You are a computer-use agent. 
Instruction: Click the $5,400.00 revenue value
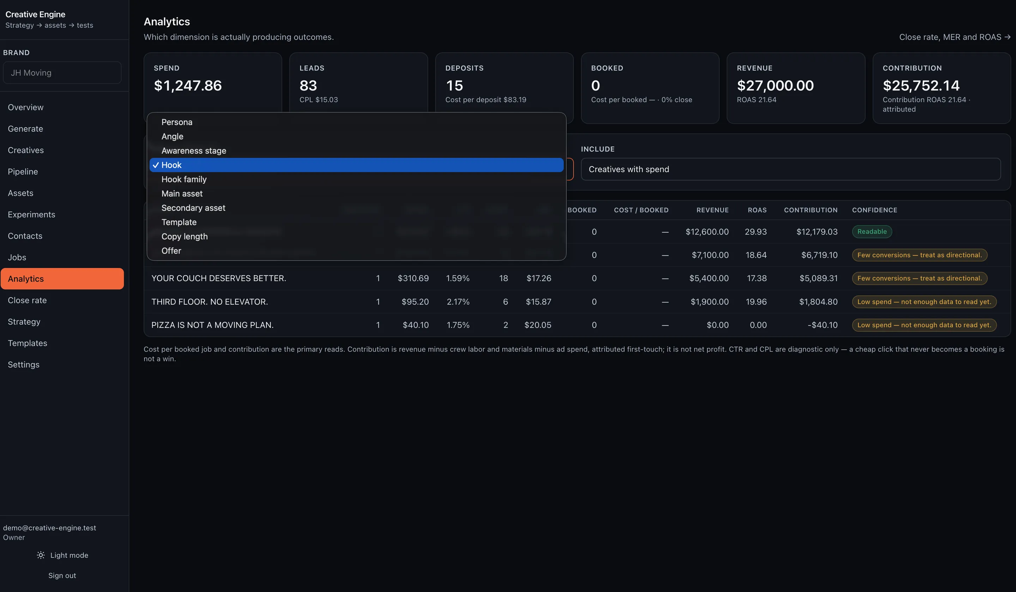pos(709,278)
